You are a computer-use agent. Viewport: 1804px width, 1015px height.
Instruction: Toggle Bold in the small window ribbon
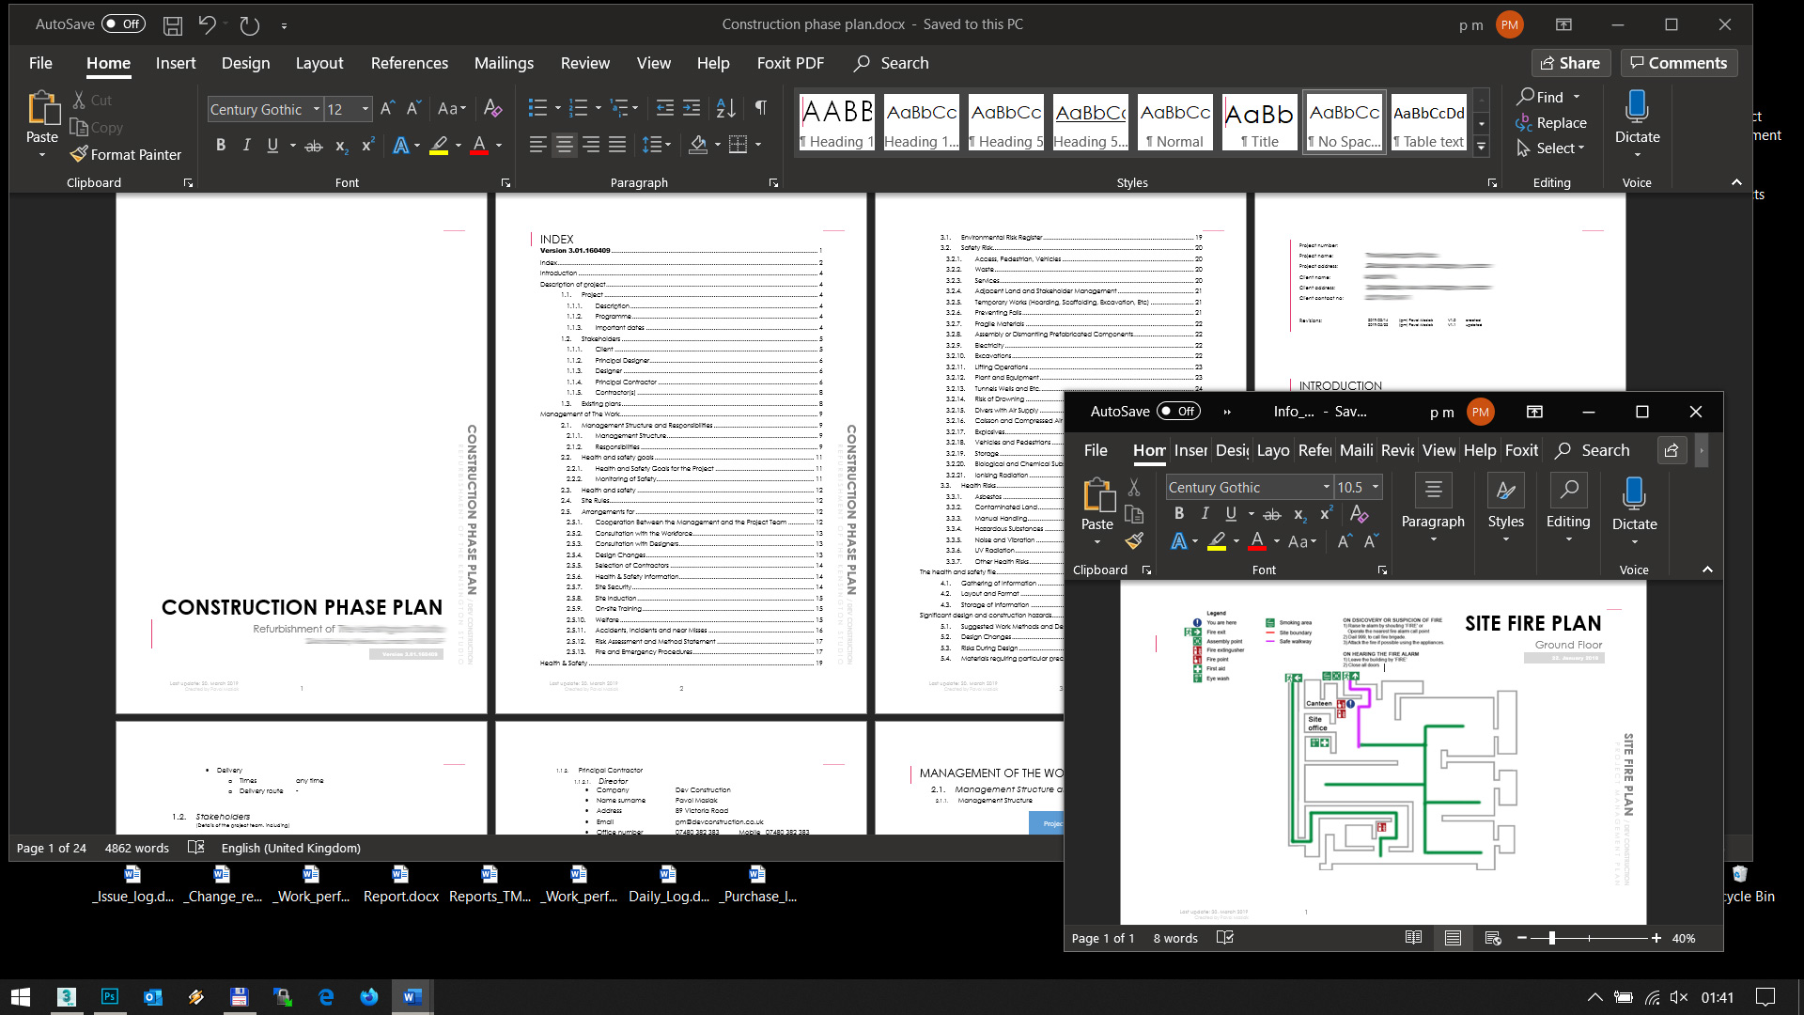pyautogui.click(x=1179, y=514)
